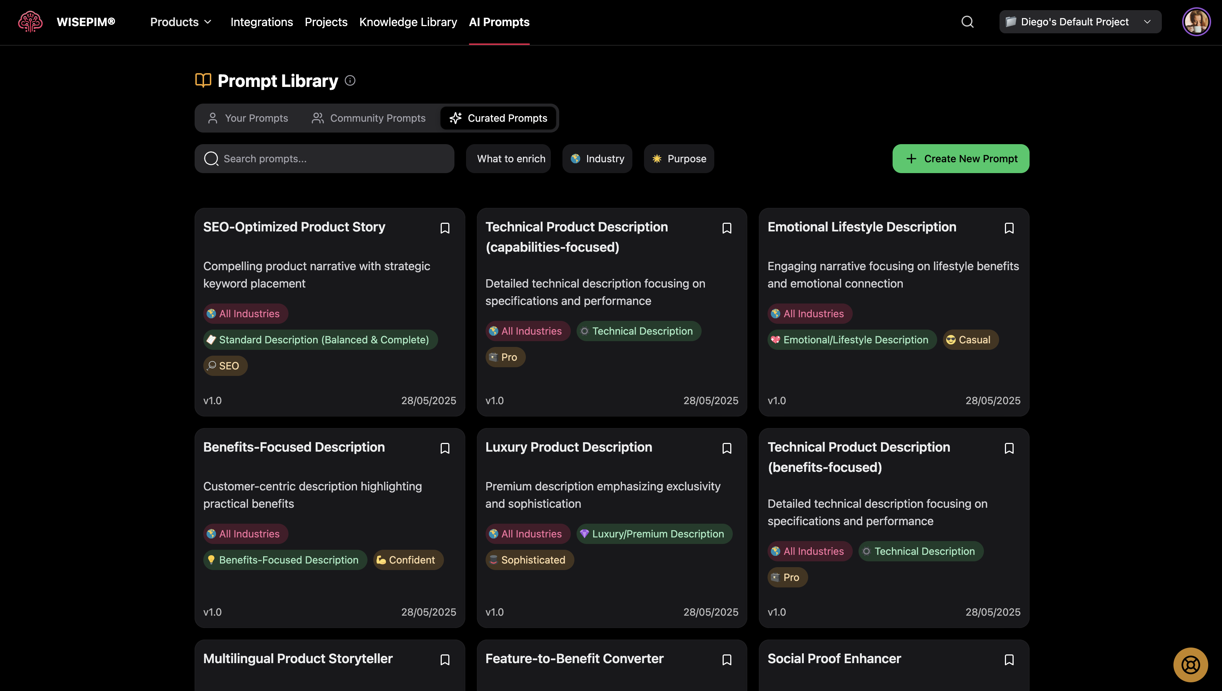Click the Create New Prompt button
Viewport: 1222px width, 691px height.
pos(960,159)
